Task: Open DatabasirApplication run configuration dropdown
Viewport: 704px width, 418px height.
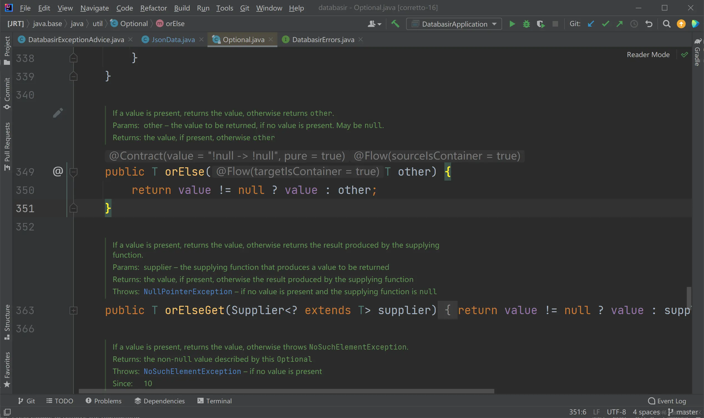Action: point(454,24)
